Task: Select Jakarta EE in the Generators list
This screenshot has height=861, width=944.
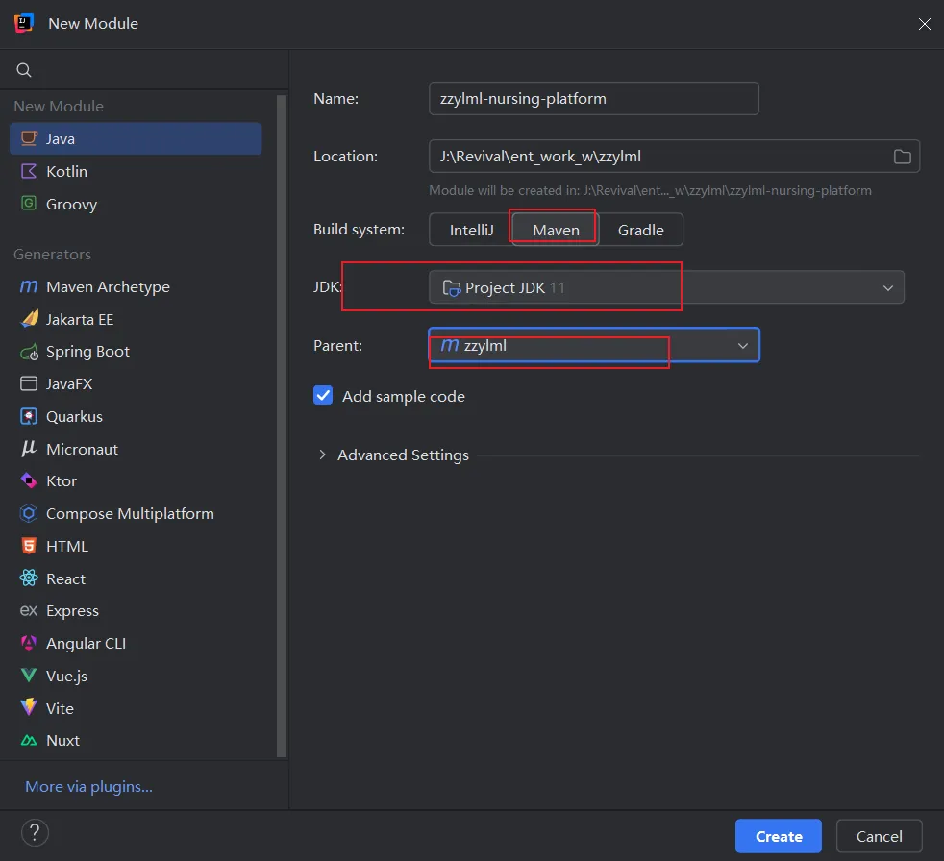Action: coord(80,319)
